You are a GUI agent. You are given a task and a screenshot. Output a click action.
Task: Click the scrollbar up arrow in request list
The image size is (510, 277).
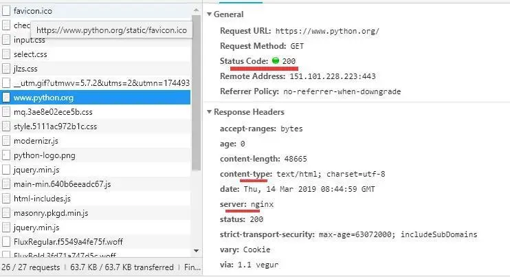pyautogui.click(x=196, y=10)
